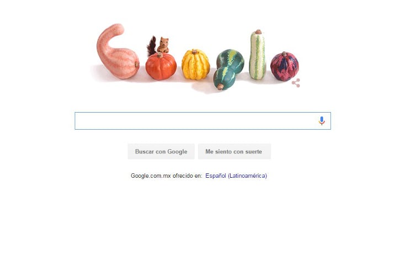Click the microphone voice search icon
Image resolution: width=397 pixels, height=276 pixels.
321,121
